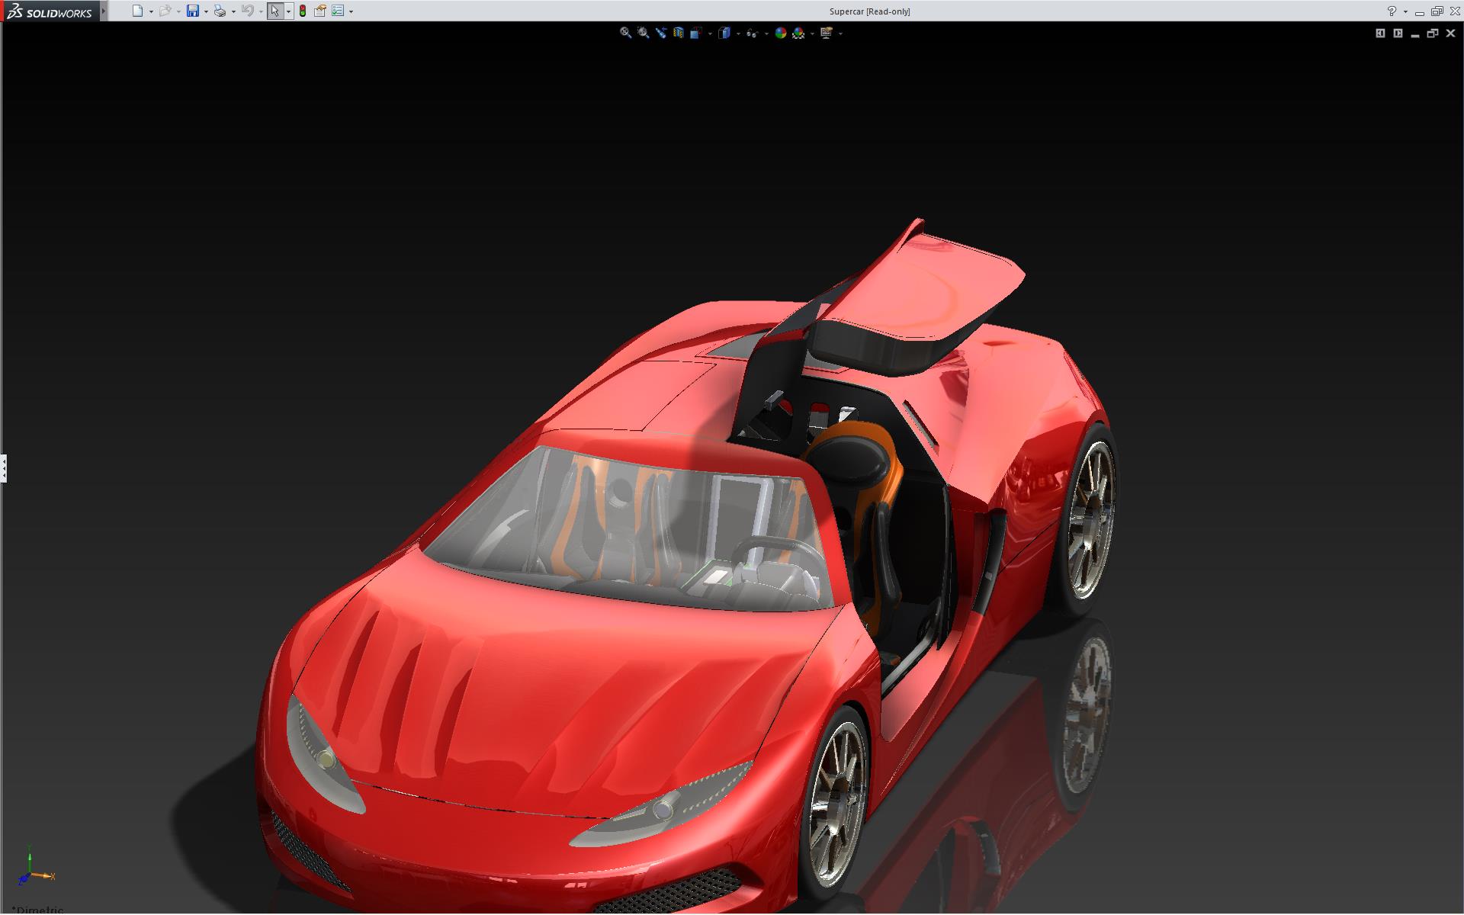Click the Print icon
Screen dimensions: 1464x915
(220, 11)
